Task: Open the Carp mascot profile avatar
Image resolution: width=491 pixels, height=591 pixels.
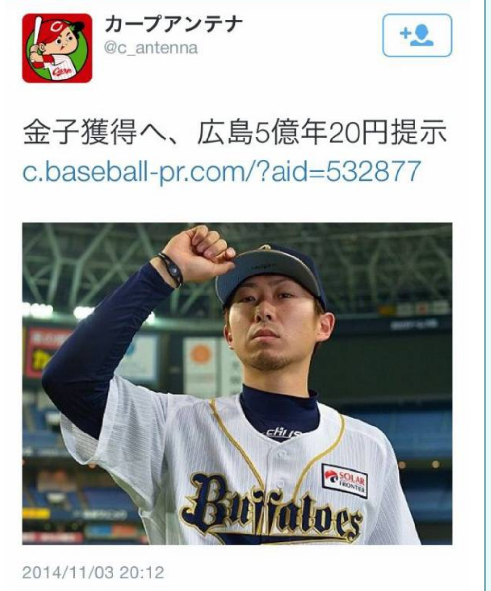Action: click(x=57, y=48)
